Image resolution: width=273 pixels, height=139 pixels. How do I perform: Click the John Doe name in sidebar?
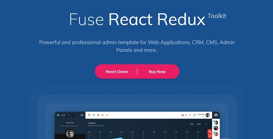pos(70,123)
